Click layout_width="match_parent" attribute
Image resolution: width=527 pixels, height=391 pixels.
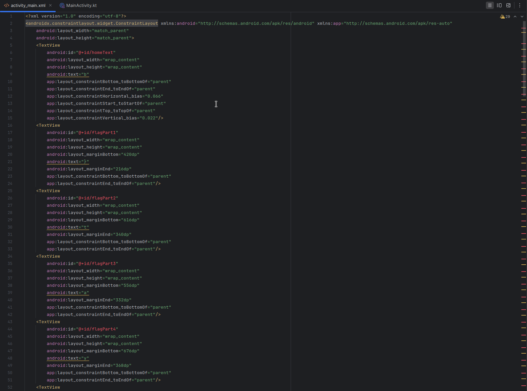[83, 31]
